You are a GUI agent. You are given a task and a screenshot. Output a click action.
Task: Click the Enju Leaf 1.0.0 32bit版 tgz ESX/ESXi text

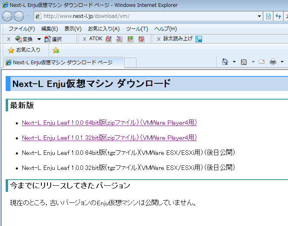coord(128,167)
